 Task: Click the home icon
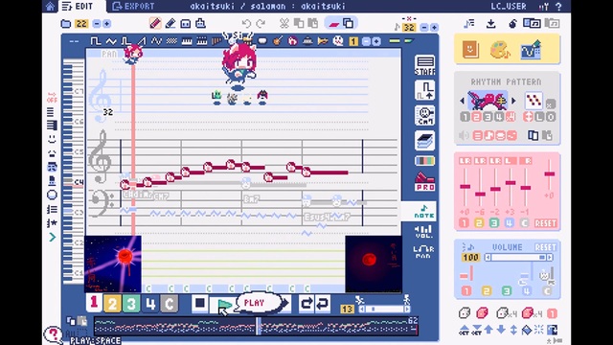tap(50, 6)
